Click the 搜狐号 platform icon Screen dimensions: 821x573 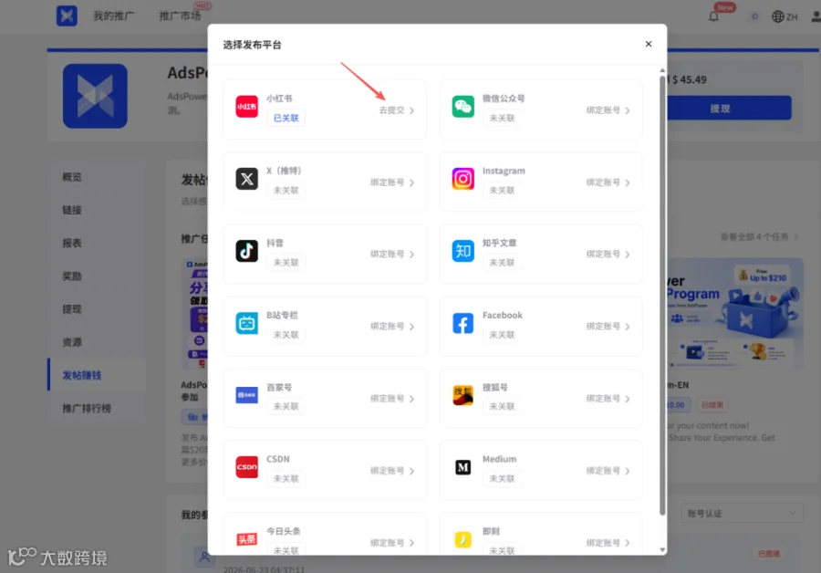(462, 395)
